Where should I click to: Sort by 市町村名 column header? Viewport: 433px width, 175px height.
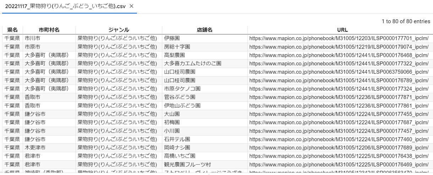[x=49, y=30]
